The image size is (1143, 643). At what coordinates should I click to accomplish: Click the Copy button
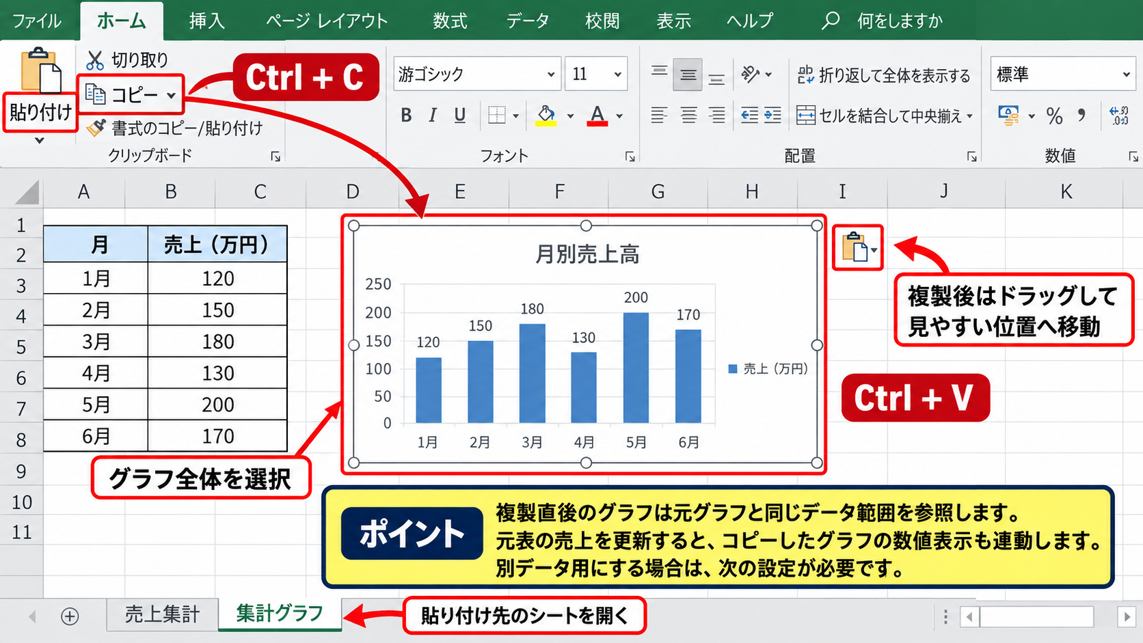point(123,95)
